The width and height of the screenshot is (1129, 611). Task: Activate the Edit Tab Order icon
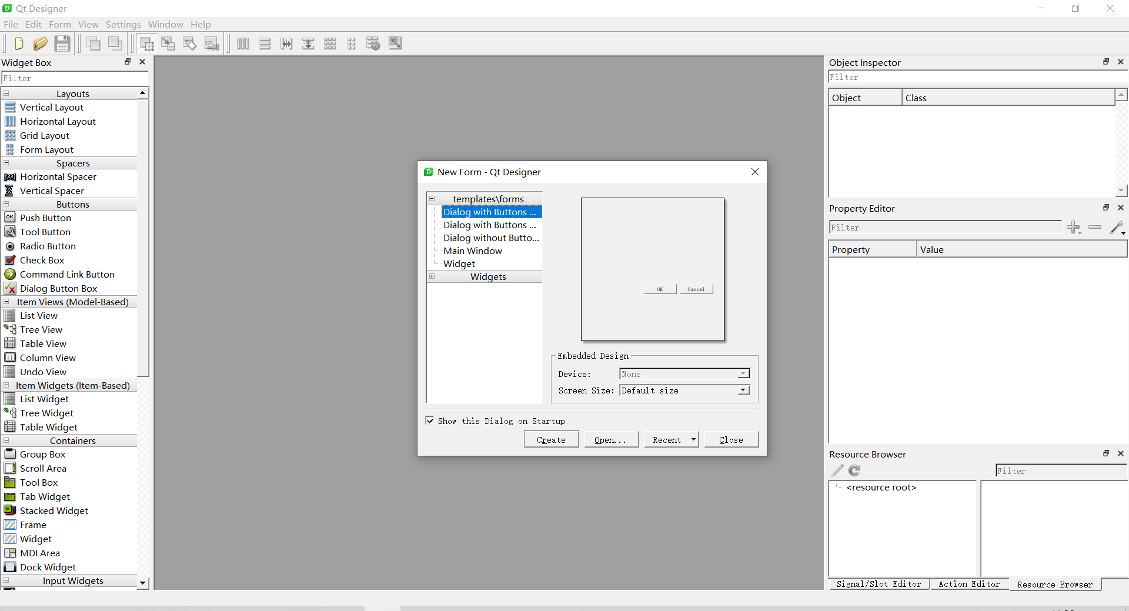pyautogui.click(x=212, y=44)
